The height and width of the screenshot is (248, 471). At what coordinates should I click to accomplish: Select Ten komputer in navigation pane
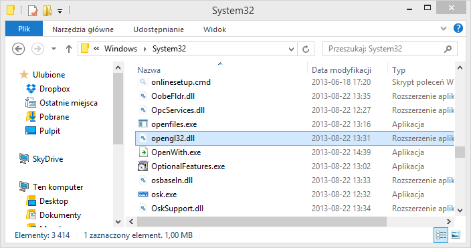58,187
